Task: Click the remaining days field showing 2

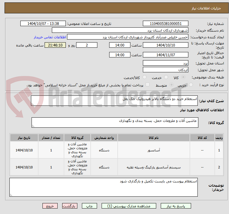Action: pyautogui.click(x=87, y=45)
